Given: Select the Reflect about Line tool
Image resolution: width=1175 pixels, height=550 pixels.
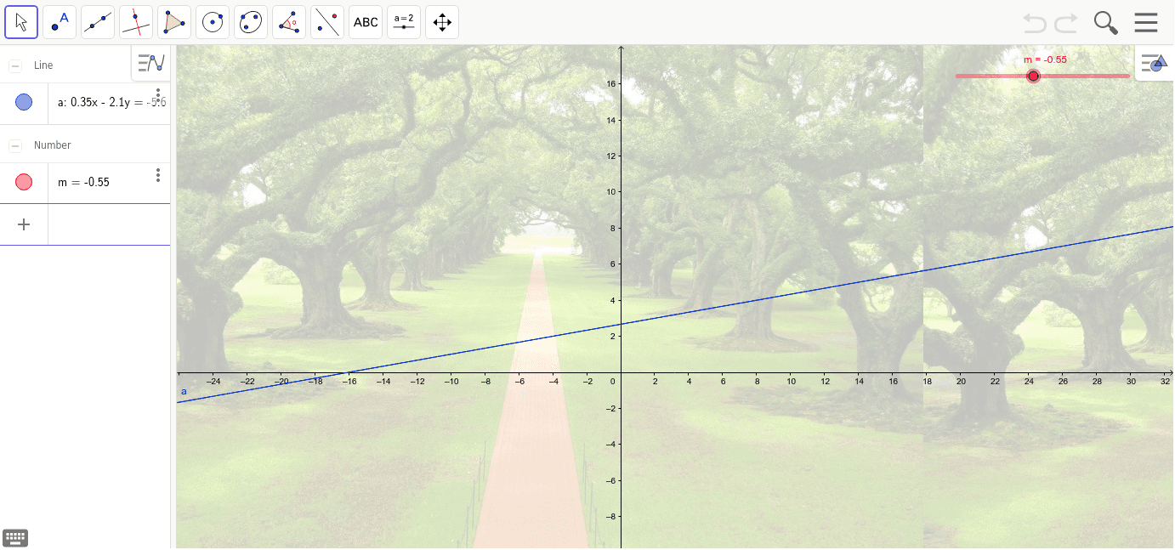Looking at the screenshot, I should coord(327,22).
